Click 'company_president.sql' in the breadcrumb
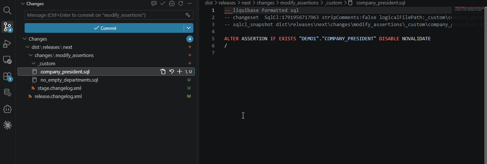This screenshot has height=164, width=487. point(380,3)
